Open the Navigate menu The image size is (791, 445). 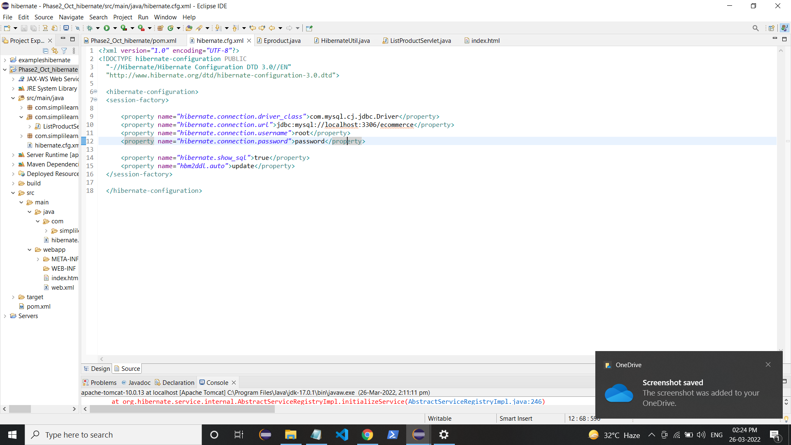[x=71, y=17]
